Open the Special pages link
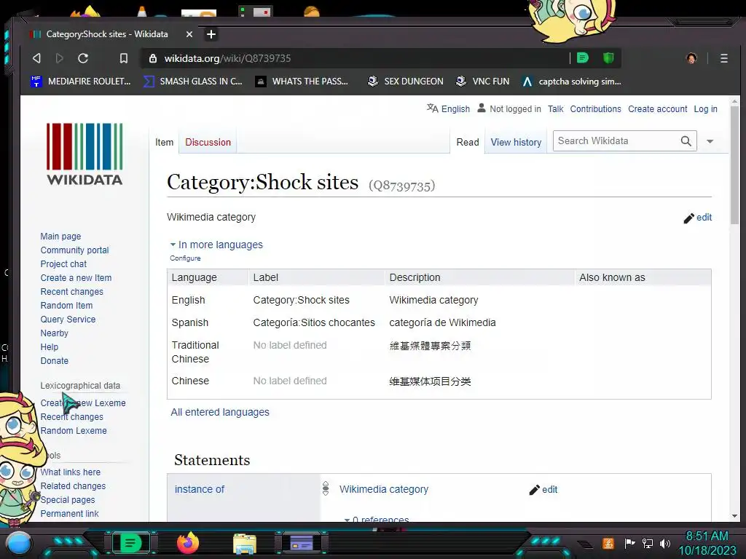 (68, 499)
